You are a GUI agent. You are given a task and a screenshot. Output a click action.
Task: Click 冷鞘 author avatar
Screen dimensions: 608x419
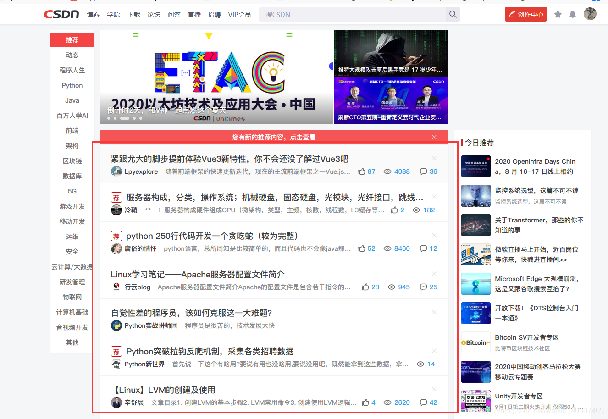pyautogui.click(x=116, y=210)
